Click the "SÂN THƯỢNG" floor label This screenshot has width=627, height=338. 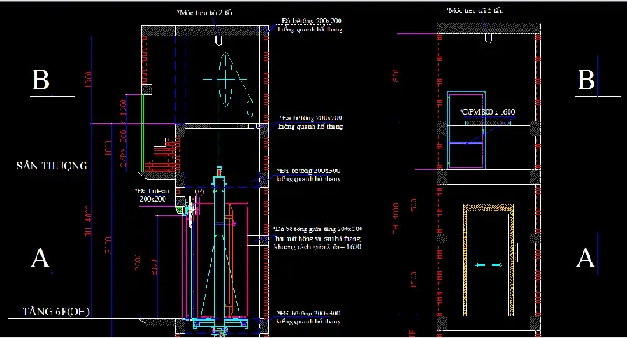pyautogui.click(x=52, y=166)
